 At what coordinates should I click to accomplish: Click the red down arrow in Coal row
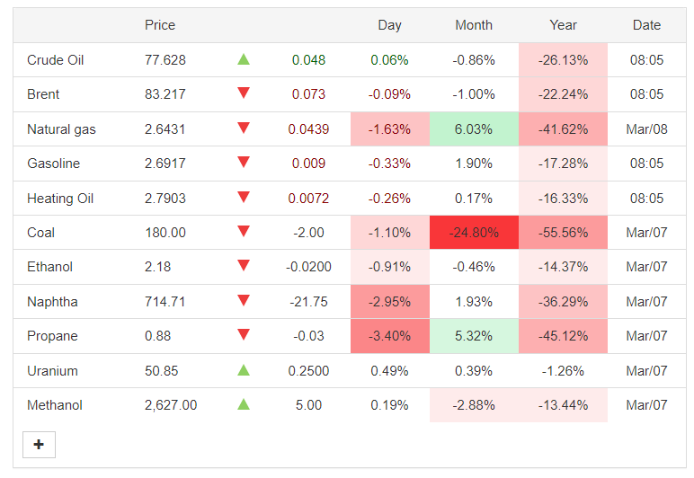pyautogui.click(x=244, y=231)
